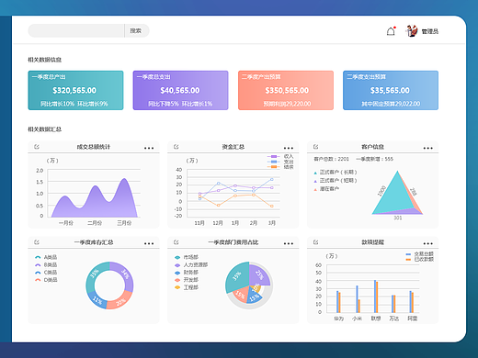478x358 pixels.
Task: Toggle B类品 legend entry
Action: 46,264
